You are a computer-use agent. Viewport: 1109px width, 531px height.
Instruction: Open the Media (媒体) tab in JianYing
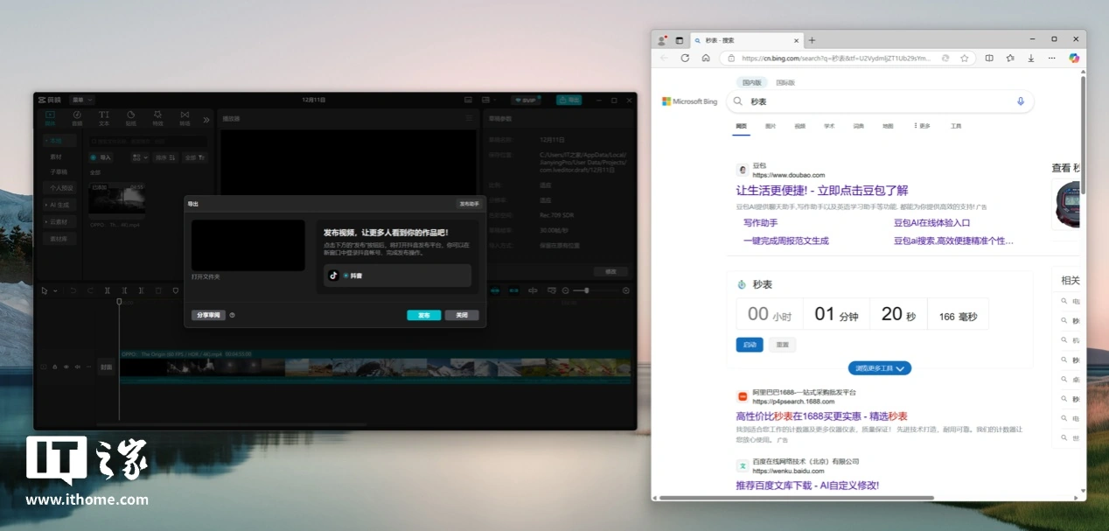[x=50, y=117]
